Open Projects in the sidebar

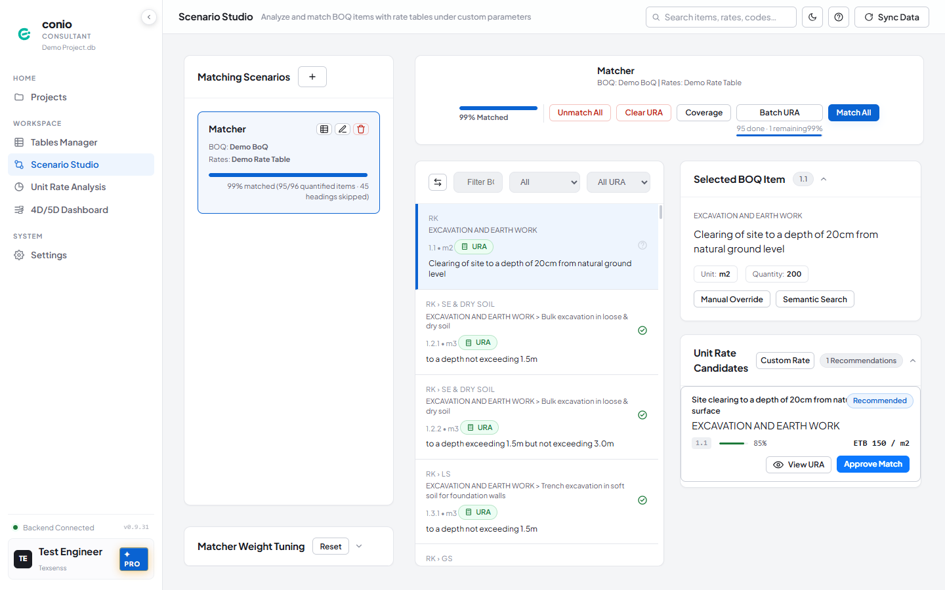(x=81, y=97)
